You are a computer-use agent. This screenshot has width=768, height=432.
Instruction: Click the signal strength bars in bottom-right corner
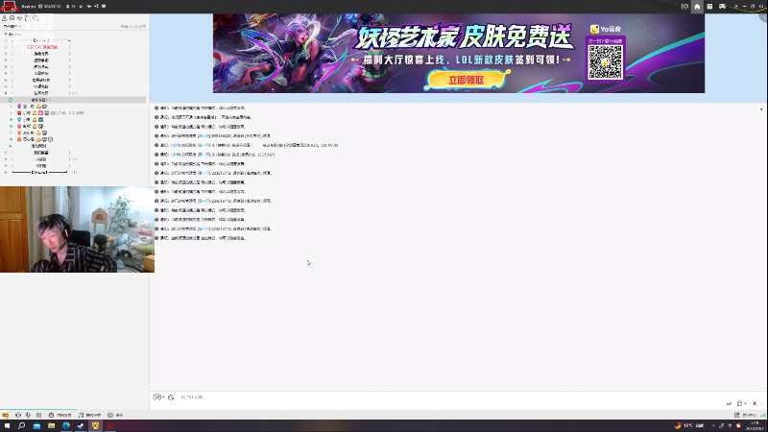763,415
